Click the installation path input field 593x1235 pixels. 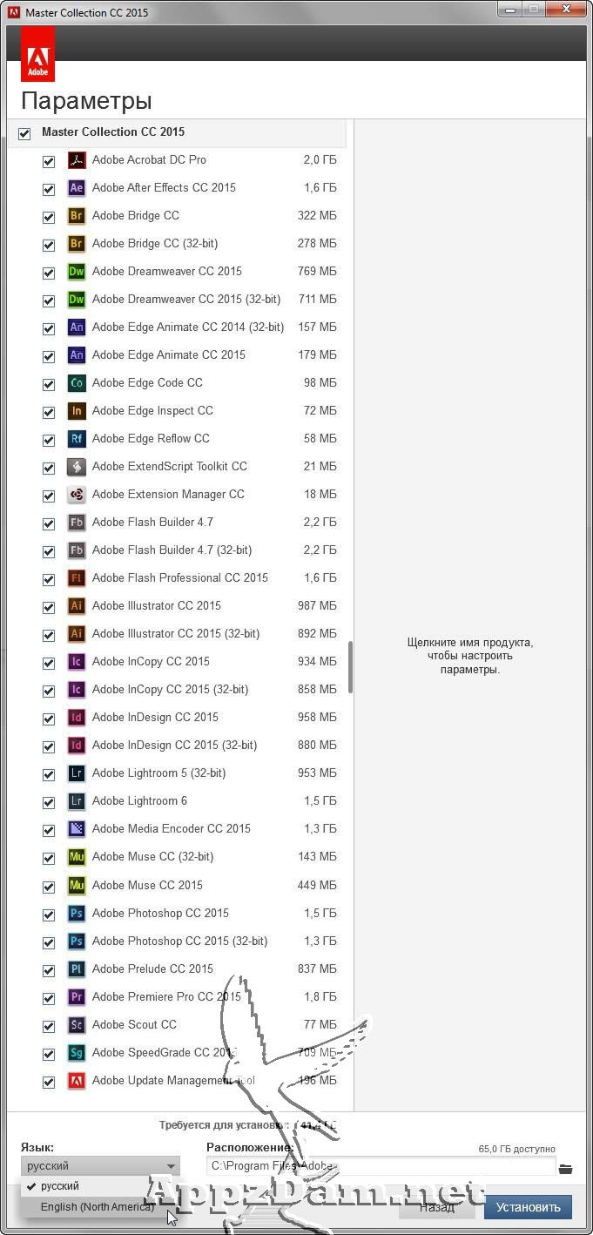point(381,1166)
